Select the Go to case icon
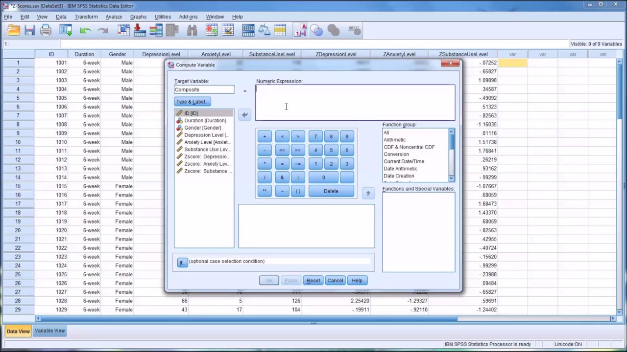This screenshot has height=352, width=627. click(124, 30)
